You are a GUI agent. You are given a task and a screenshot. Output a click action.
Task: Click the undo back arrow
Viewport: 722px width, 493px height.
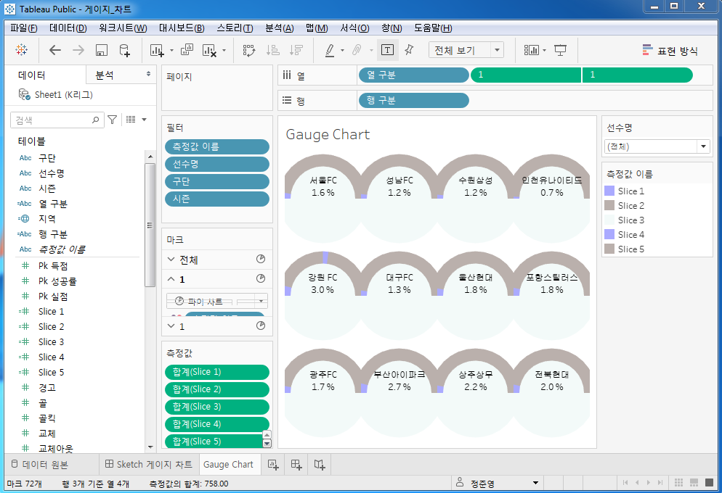55,50
